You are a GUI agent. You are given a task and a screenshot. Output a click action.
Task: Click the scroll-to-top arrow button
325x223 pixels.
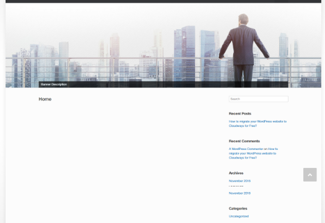[x=310, y=175]
